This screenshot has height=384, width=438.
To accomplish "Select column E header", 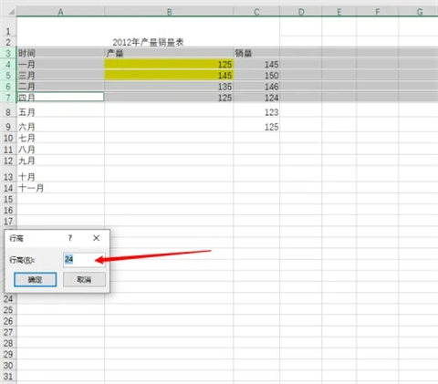I will pyautogui.click(x=339, y=12).
